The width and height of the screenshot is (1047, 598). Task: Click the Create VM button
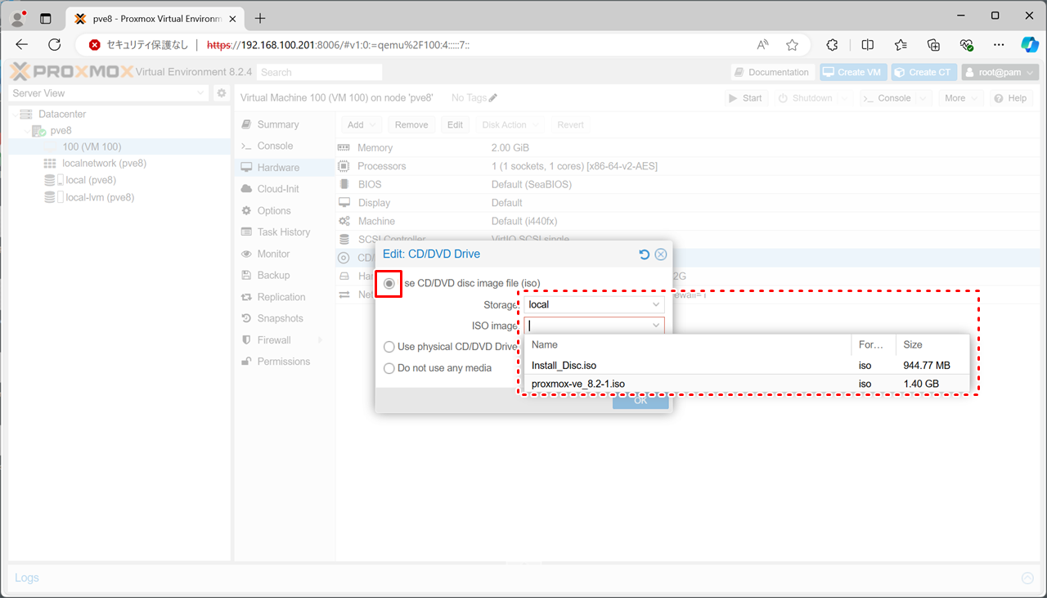pos(853,72)
